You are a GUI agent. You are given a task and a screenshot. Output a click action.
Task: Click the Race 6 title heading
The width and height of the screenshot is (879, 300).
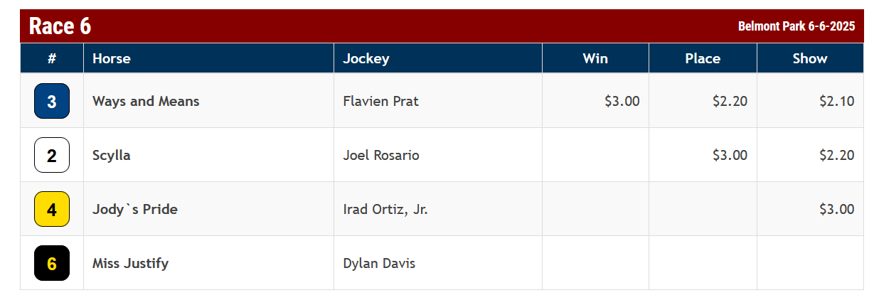click(60, 26)
